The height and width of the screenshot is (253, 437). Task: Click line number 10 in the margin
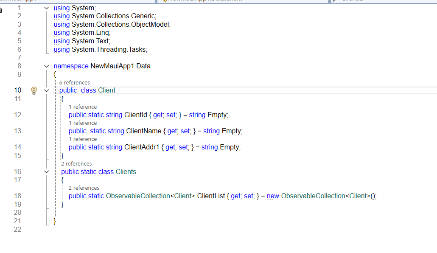click(x=17, y=90)
